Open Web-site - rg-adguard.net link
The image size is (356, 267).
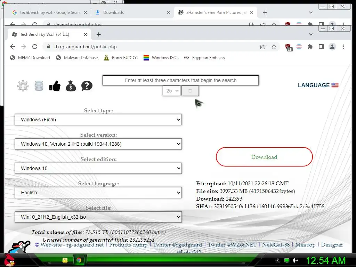(x=72, y=245)
